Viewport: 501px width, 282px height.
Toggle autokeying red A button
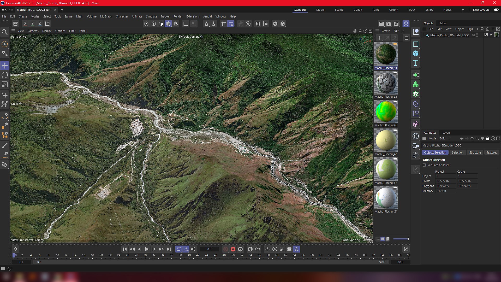(x=233, y=249)
